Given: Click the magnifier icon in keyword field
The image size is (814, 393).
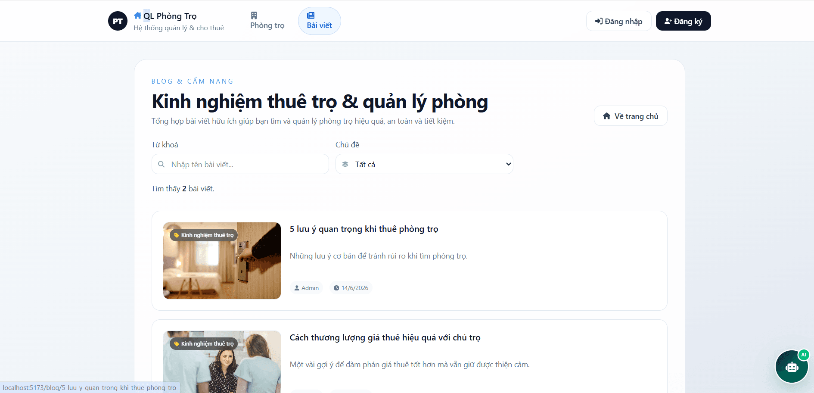Looking at the screenshot, I should 162,164.
